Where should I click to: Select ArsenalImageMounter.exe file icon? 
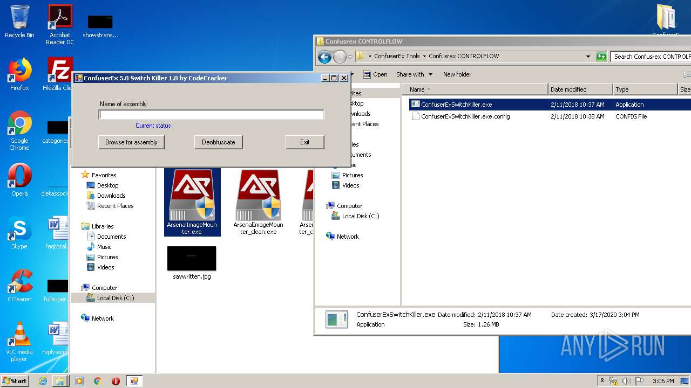click(192, 202)
